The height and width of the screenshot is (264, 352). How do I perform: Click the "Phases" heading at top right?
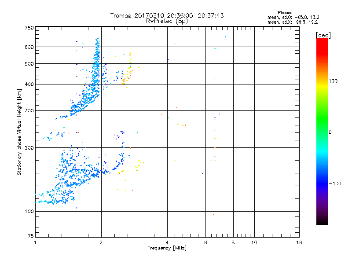[x=285, y=13]
